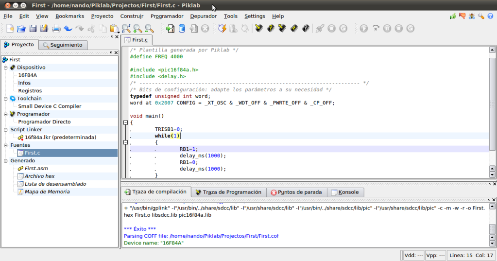Switch to the Traza de Programación tab
Viewport: 497px width, 261px height.
tap(228, 192)
